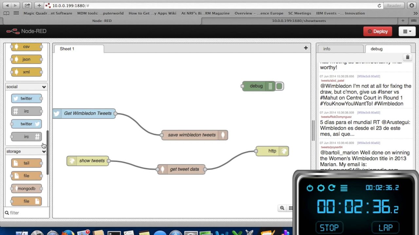419x235 pixels.
Task: Go forward in browser history
Action: point(15,6)
